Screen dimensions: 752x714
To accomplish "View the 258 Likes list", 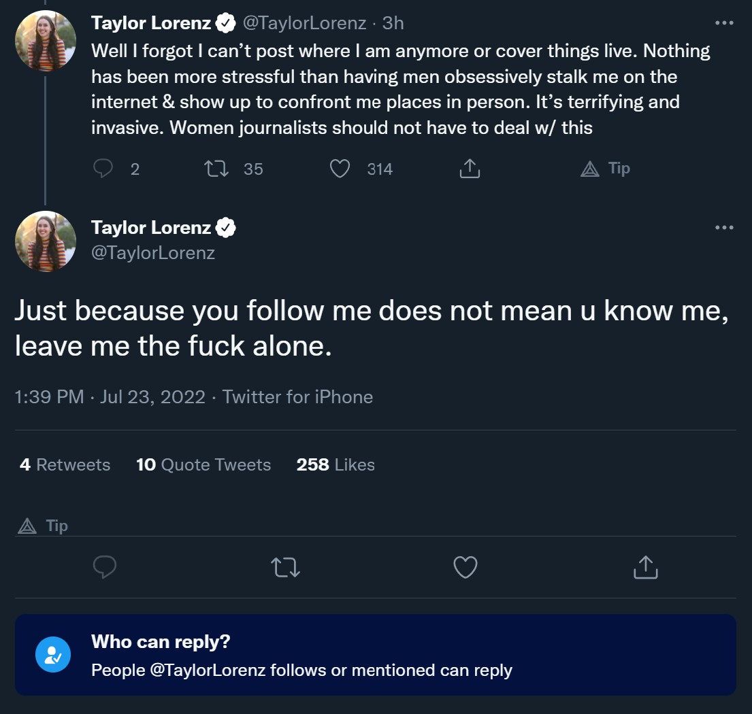I will 336,464.
